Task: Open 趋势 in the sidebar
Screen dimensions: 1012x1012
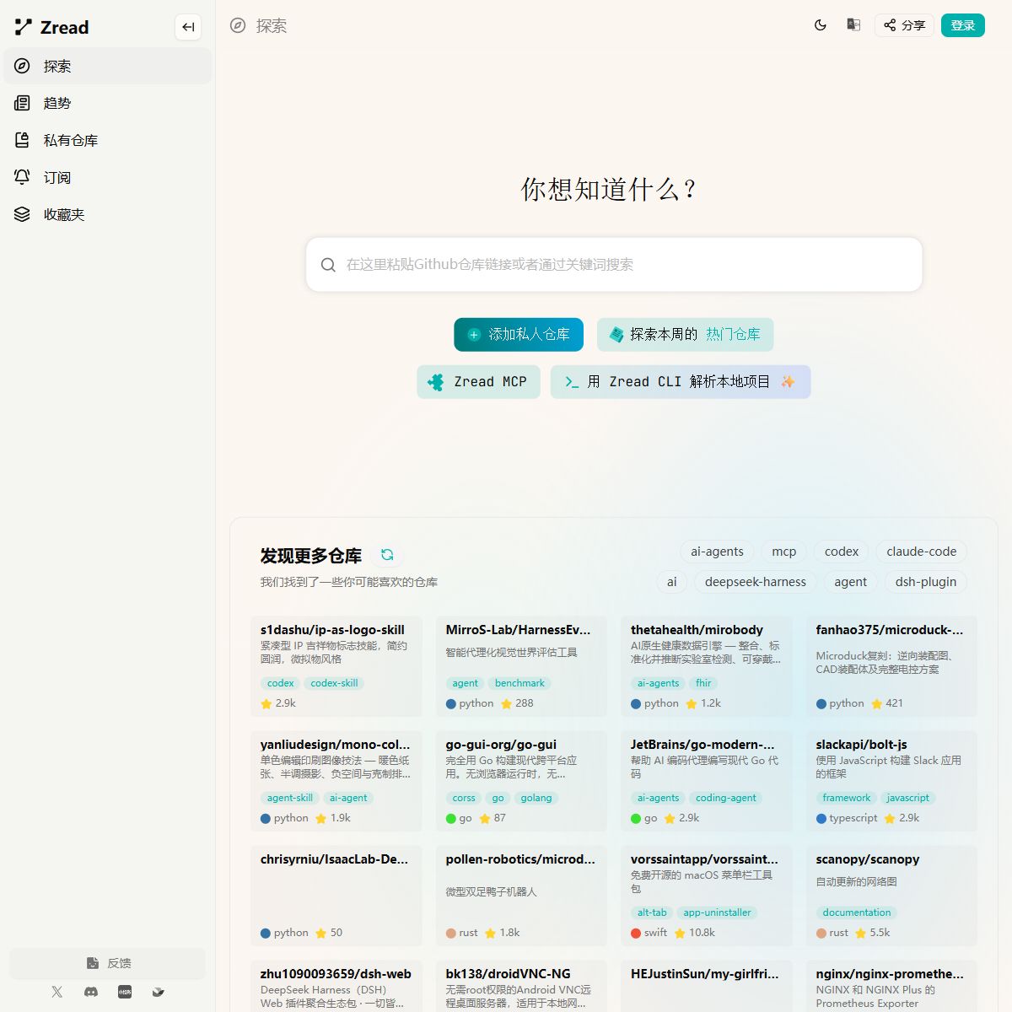Action: click(x=108, y=103)
